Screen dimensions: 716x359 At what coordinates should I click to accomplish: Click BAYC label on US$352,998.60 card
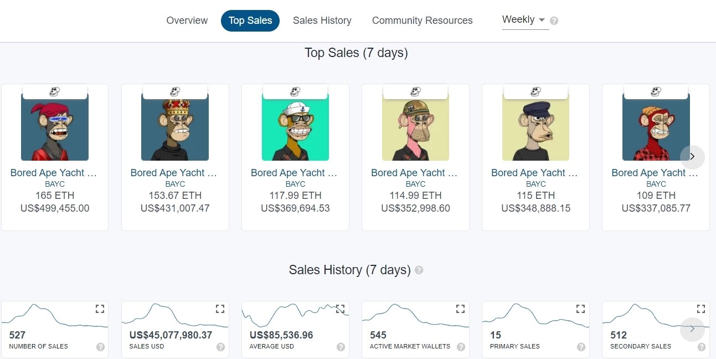(415, 184)
